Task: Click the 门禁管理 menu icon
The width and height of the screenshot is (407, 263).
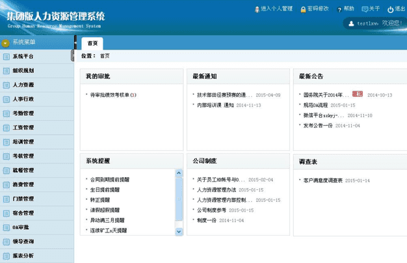Action: (x=7, y=199)
